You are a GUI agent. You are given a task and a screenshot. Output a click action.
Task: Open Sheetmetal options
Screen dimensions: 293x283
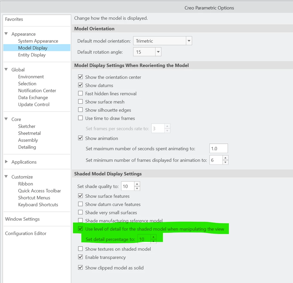(30, 133)
